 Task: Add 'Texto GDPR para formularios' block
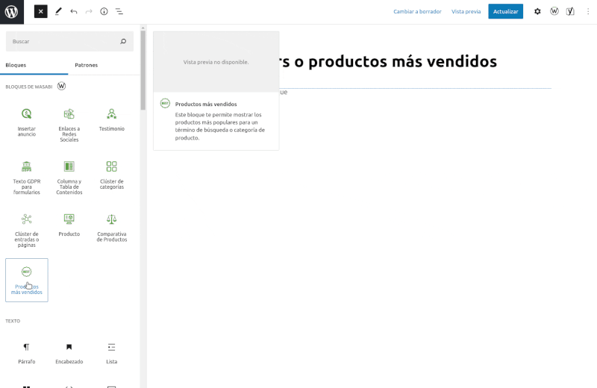click(27, 175)
